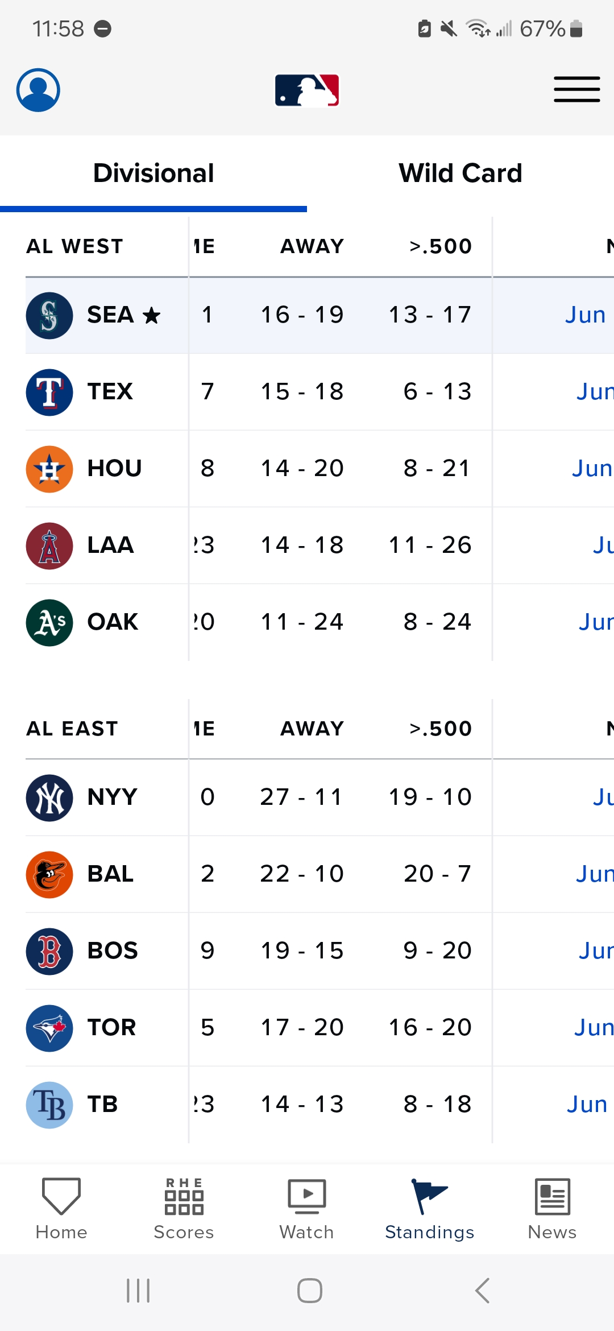Switch to the Wild Card tab
This screenshot has height=1331, width=614.
460,173
